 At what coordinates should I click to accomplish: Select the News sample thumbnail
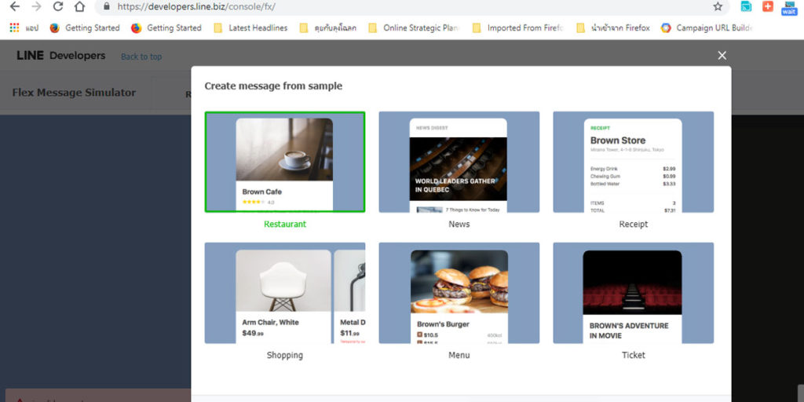[x=459, y=162]
